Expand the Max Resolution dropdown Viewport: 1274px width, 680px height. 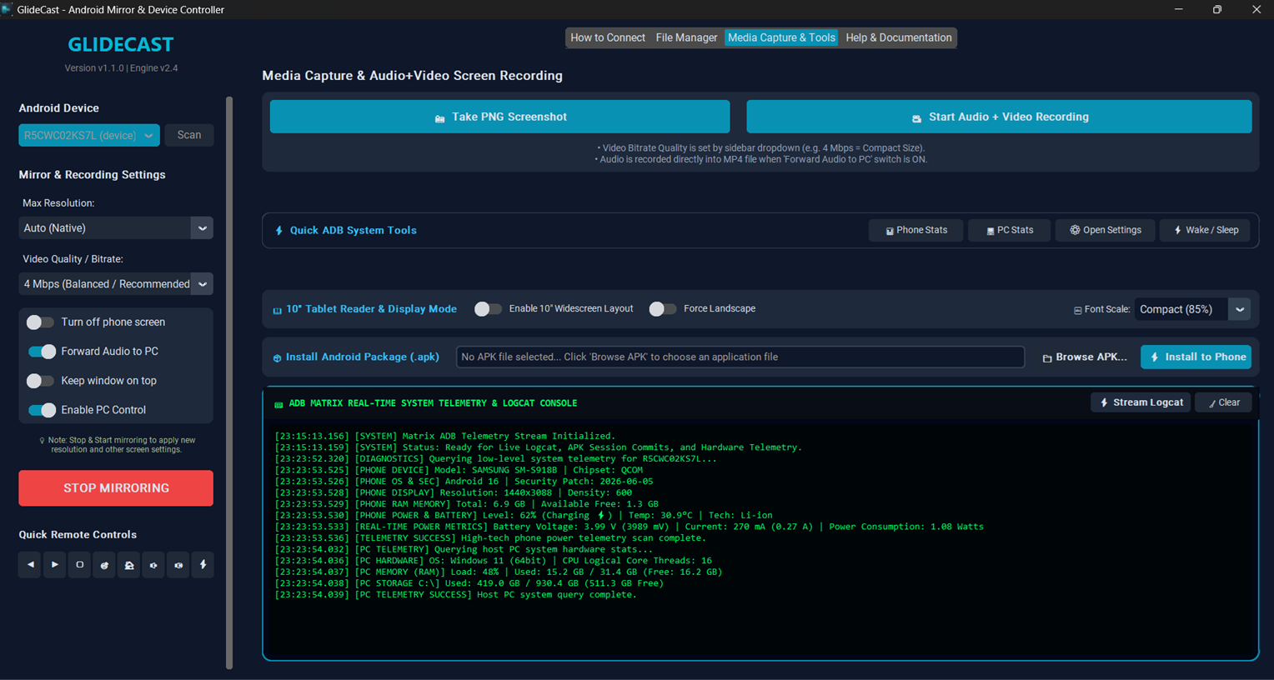click(x=116, y=228)
